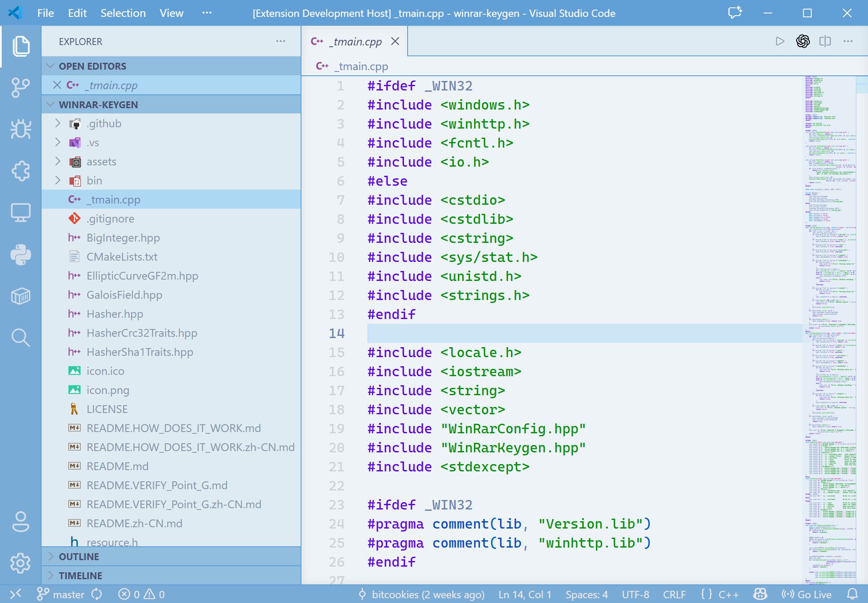This screenshot has height=603, width=868.
Task: Open Source Control view
Action: (21, 87)
